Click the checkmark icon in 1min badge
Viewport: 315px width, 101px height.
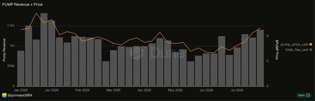(308, 95)
